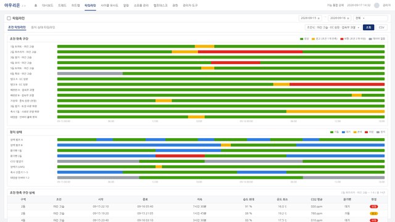
Task: Switch to the 장치 상태 타임라인 tab
Action: [x=43, y=27]
